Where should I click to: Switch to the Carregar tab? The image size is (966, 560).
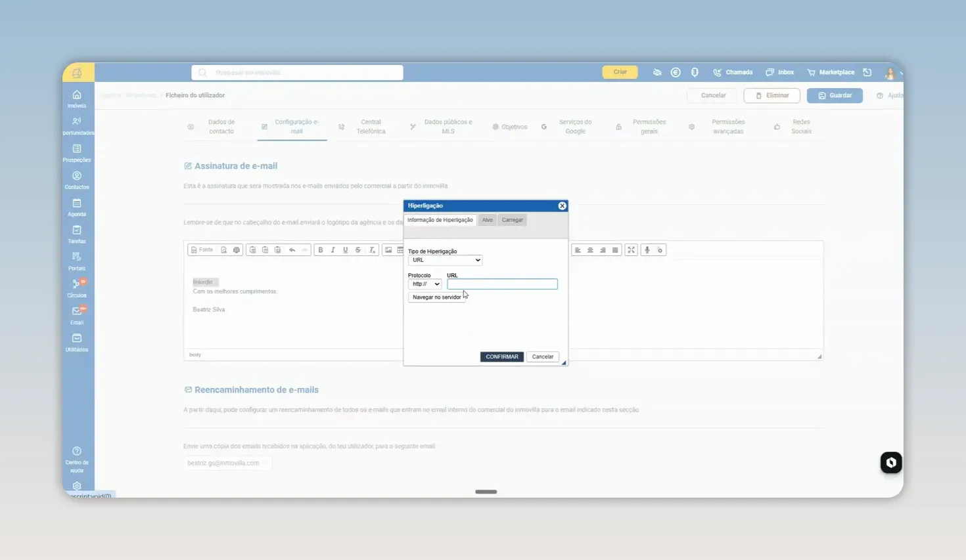point(513,220)
